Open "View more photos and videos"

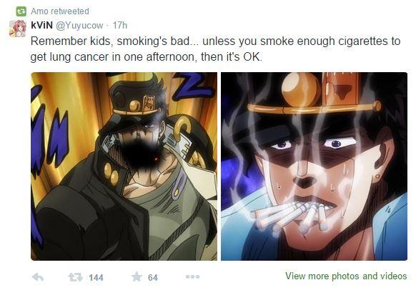click(346, 276)
